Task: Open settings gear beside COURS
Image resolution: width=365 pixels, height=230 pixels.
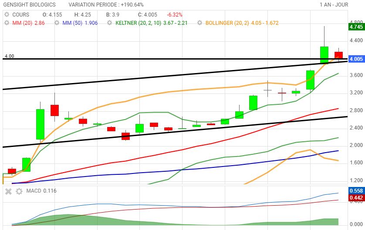Action: [x=7, y=15]
